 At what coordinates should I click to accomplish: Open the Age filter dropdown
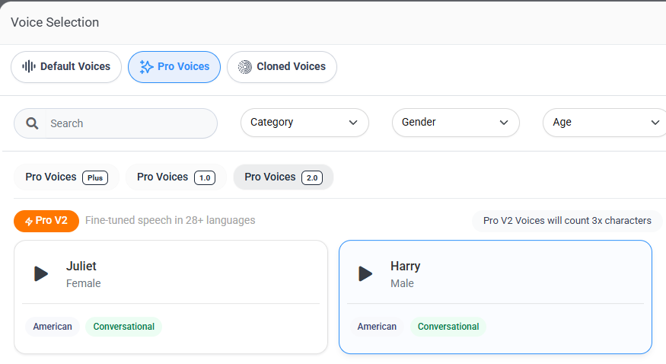604,123
